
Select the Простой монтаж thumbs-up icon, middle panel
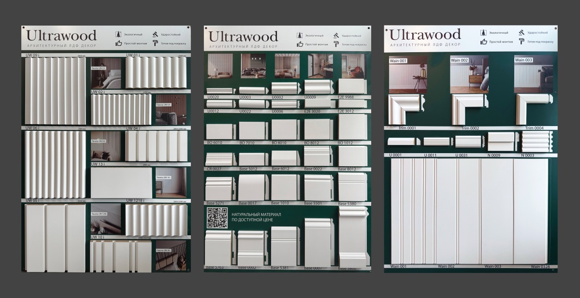pyautogui.click(x=300, y=44)
